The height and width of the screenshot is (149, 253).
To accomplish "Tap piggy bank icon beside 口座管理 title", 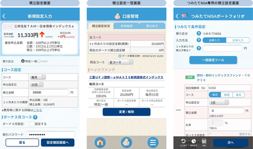I will pyautogui.click(x=117, y=17).
